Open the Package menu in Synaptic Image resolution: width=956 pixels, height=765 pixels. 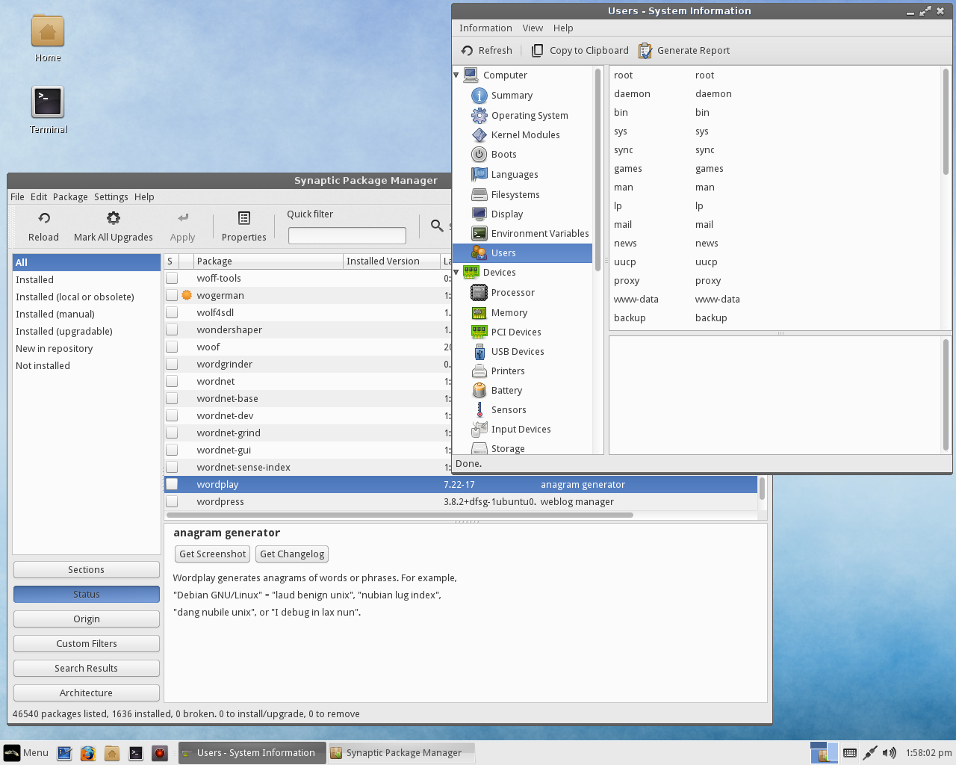tap(70, 197)
